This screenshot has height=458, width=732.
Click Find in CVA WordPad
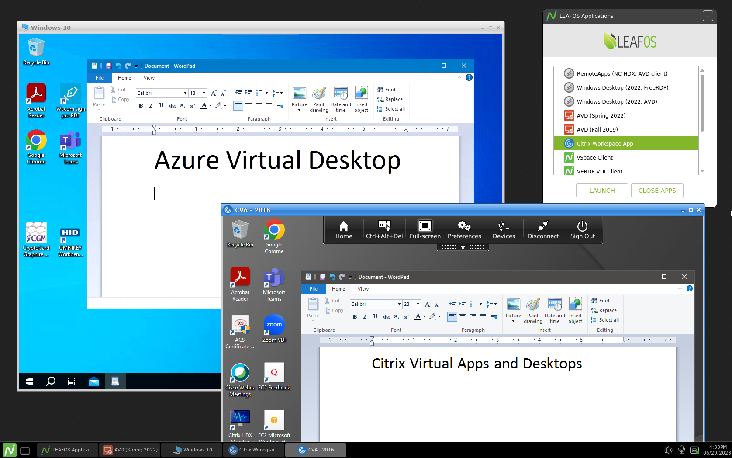coord(601,301)
